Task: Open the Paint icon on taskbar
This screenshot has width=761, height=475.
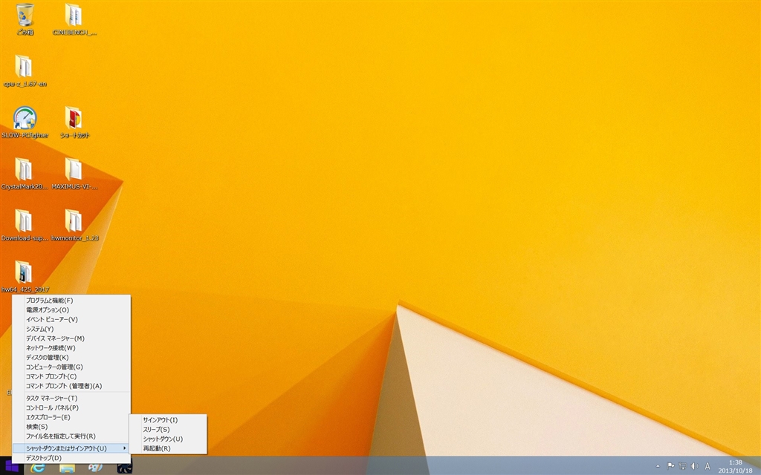Action: 96,468
